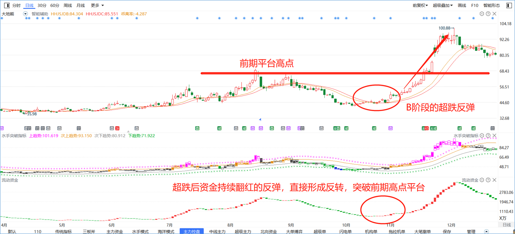Screen dimensions: 515x234
Task: Open the 超级叠加 overlay dropdown
Action: tap(443, 5)
